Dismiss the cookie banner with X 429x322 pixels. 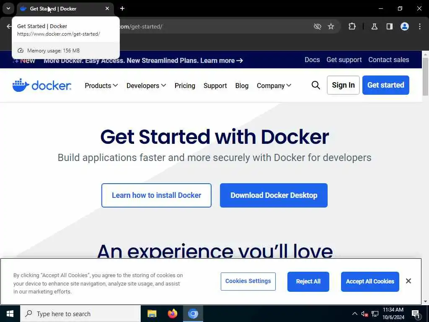[408, 281]
